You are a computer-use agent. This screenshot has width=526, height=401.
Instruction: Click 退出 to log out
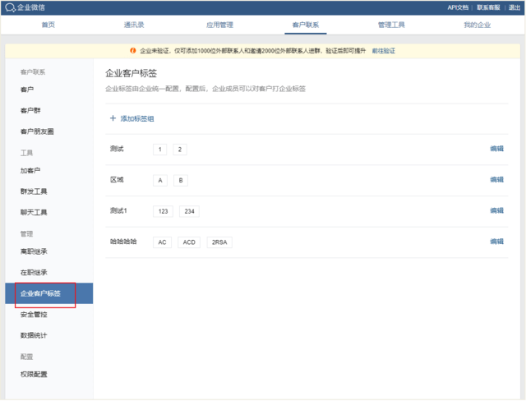[x=514, y=7]
